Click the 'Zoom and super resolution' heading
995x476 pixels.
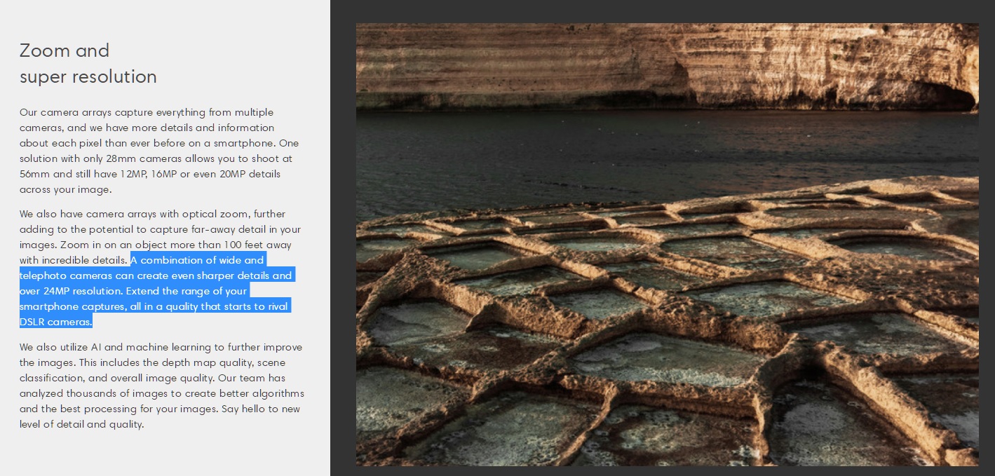tap(88, 63)
